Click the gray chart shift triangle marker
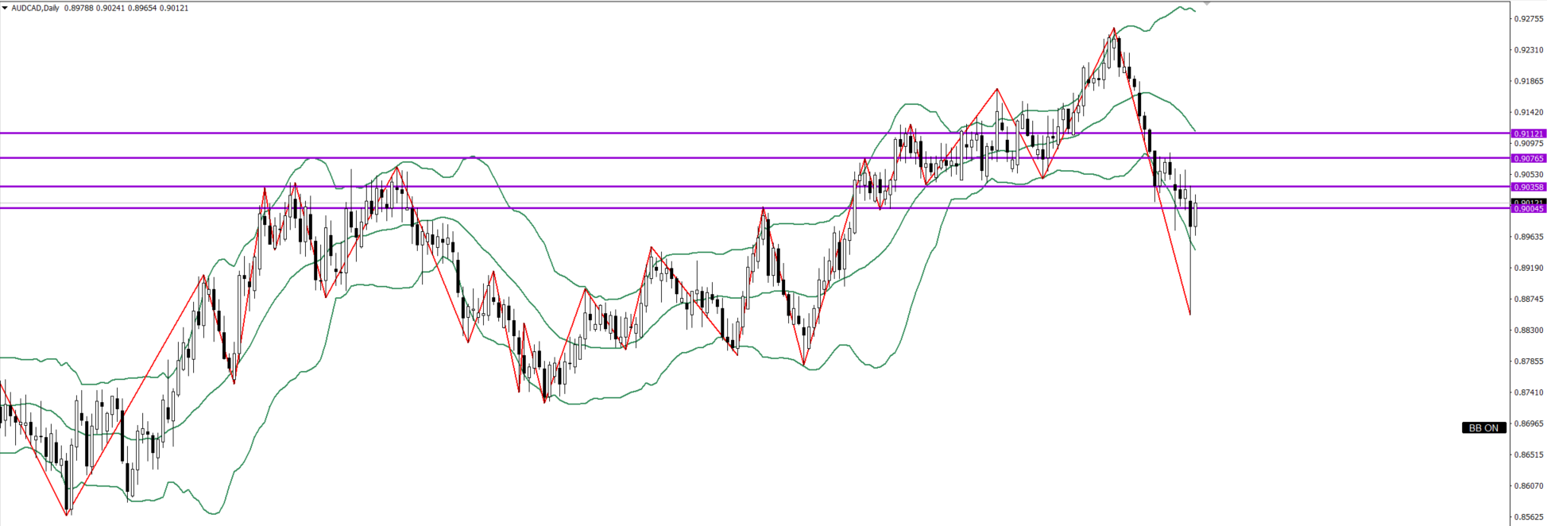Viewport: 1547px width, 526px height. coord(1207,4)
